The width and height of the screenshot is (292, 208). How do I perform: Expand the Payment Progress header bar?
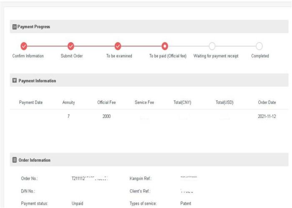149,27
